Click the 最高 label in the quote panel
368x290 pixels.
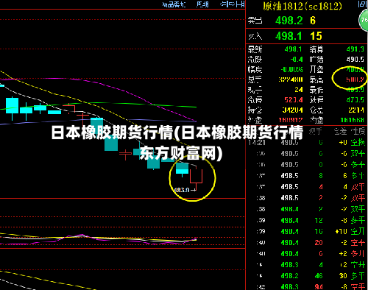point(316,79)
